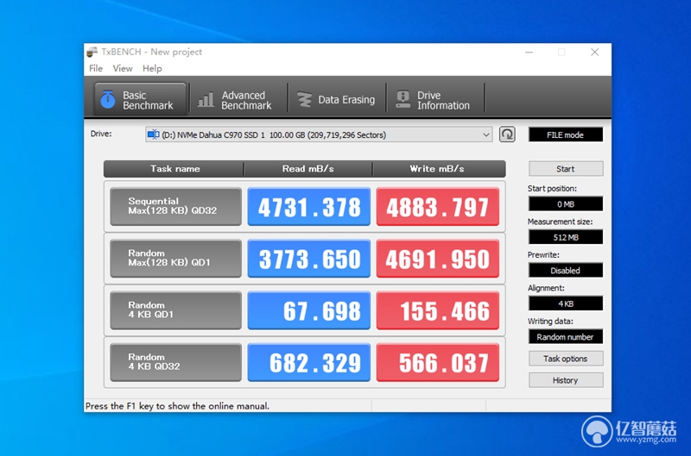Start the benchmark with Start button

pyautogui.click(x=566, y=169)
